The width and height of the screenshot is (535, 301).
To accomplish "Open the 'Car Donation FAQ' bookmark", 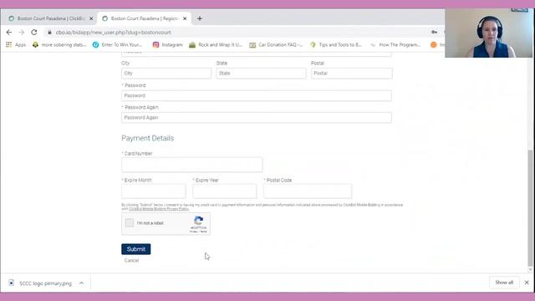I will [276, 44].
